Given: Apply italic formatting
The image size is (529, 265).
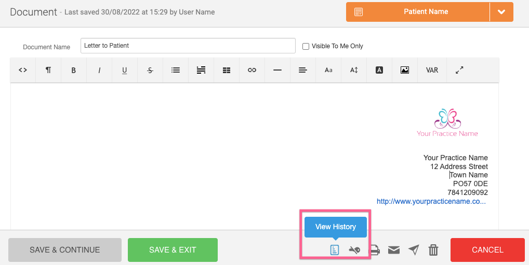Looking at the screenshot, I should coord(99,70).
